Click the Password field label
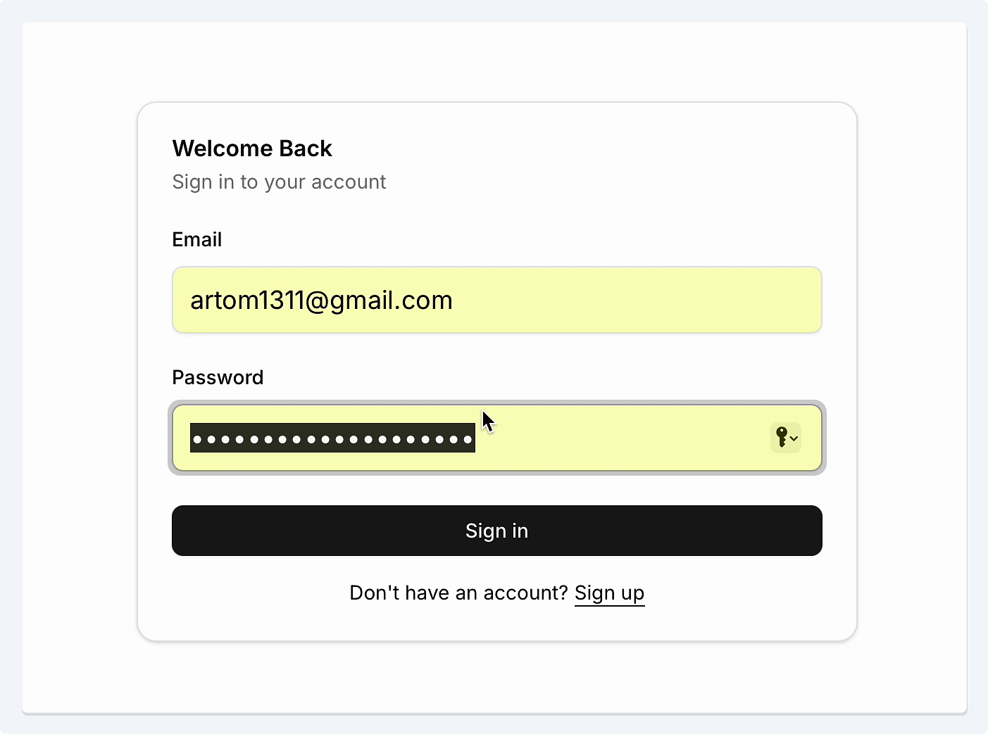 [x=218, y=378]
